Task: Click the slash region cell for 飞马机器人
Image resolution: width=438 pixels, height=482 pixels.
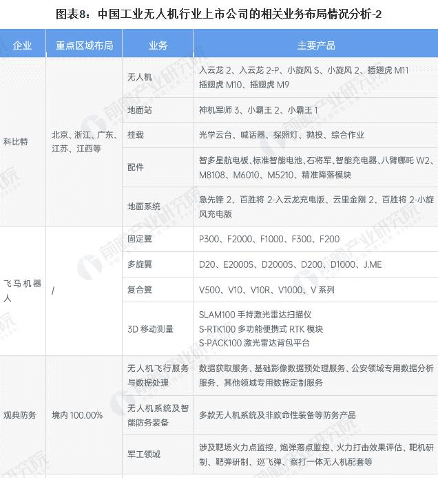Action: pyautogui.click(x=84, y=291)
